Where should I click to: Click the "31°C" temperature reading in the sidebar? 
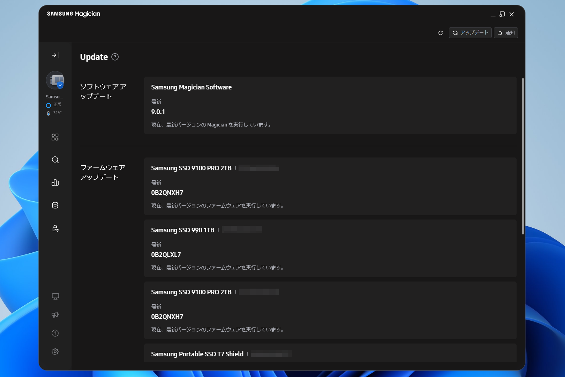(57, 113)
